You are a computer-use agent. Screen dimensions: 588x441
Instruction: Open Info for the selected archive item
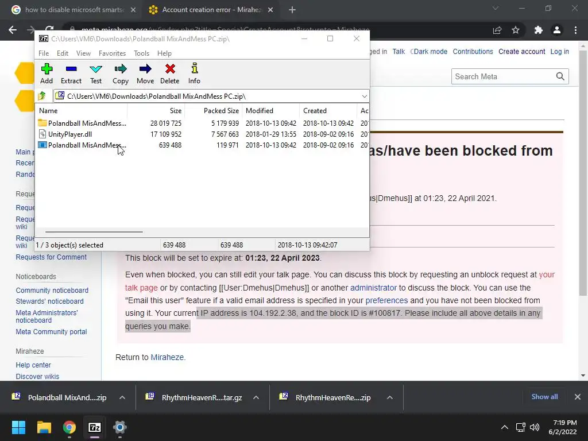[194, 73]
